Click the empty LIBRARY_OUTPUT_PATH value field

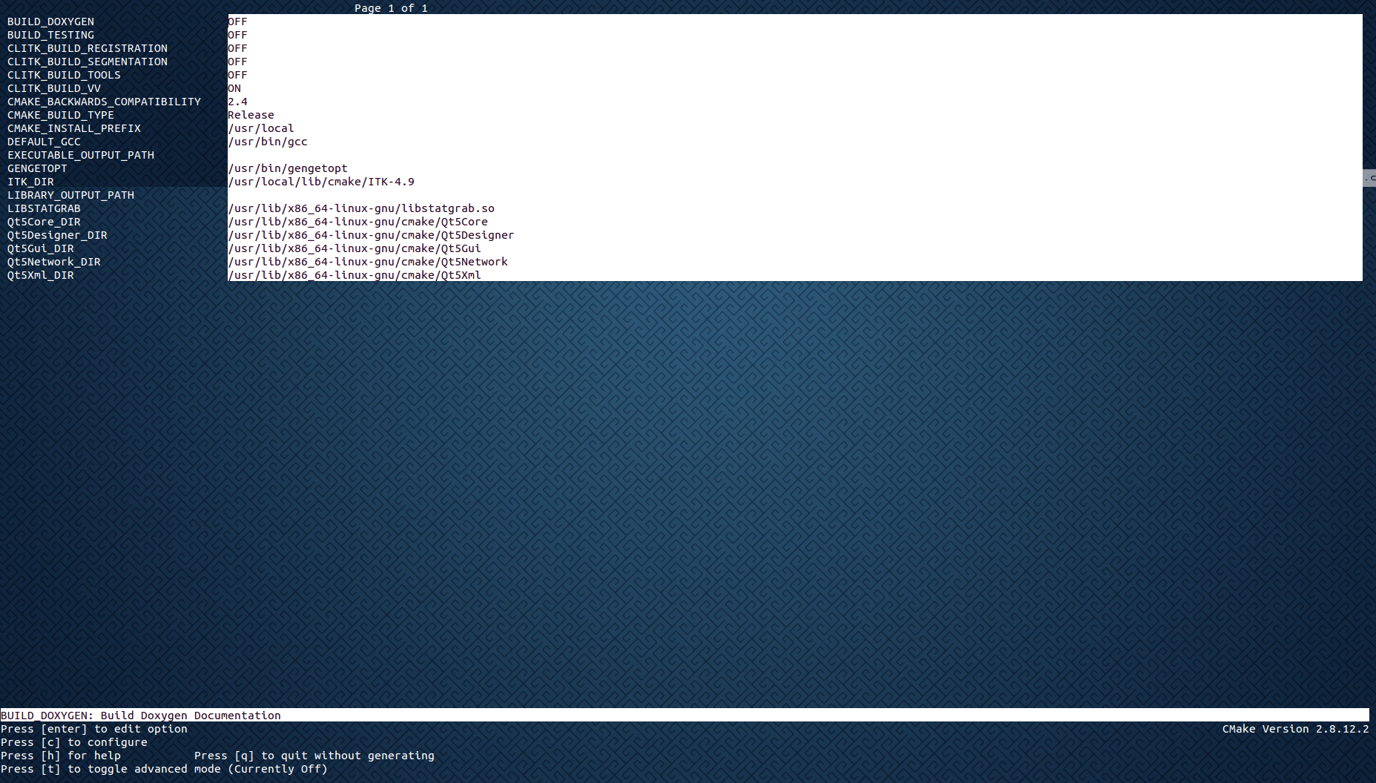point(795,195)
